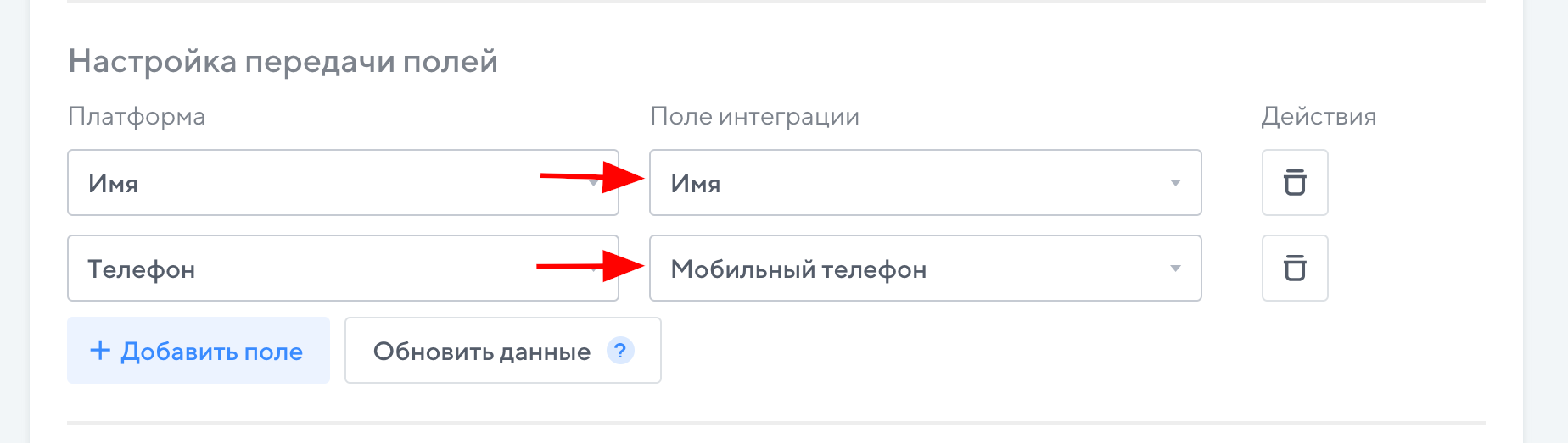Click the Действия column label
1568x443 pixels.
tap(1319, 116)
